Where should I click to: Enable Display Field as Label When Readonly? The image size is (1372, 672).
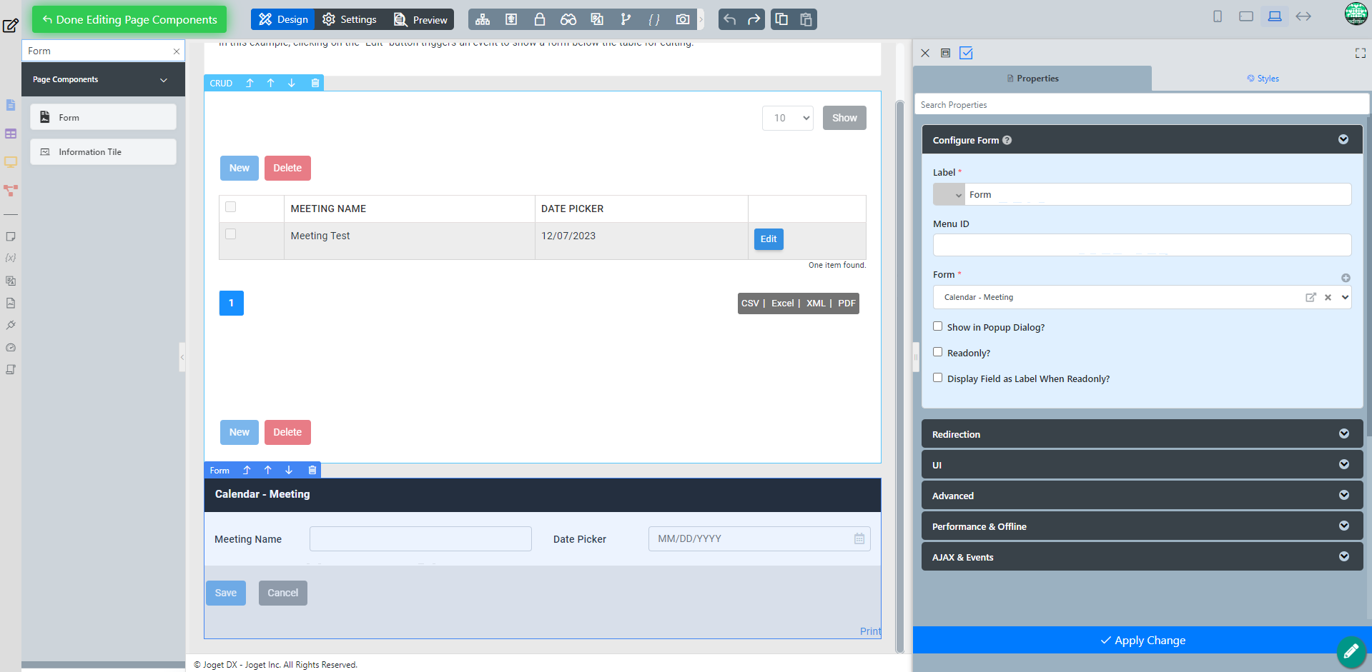tap(937, 378)
